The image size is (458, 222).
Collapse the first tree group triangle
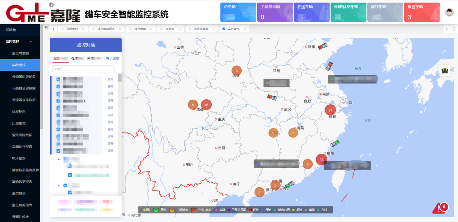click(59, 159)
